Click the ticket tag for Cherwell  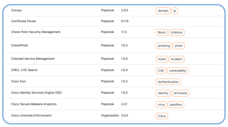pyautogui.click(x=162, y=59)
